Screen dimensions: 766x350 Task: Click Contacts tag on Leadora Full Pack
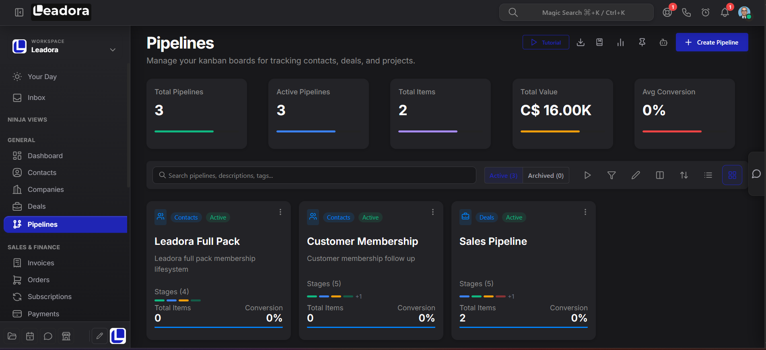point(186,217)
